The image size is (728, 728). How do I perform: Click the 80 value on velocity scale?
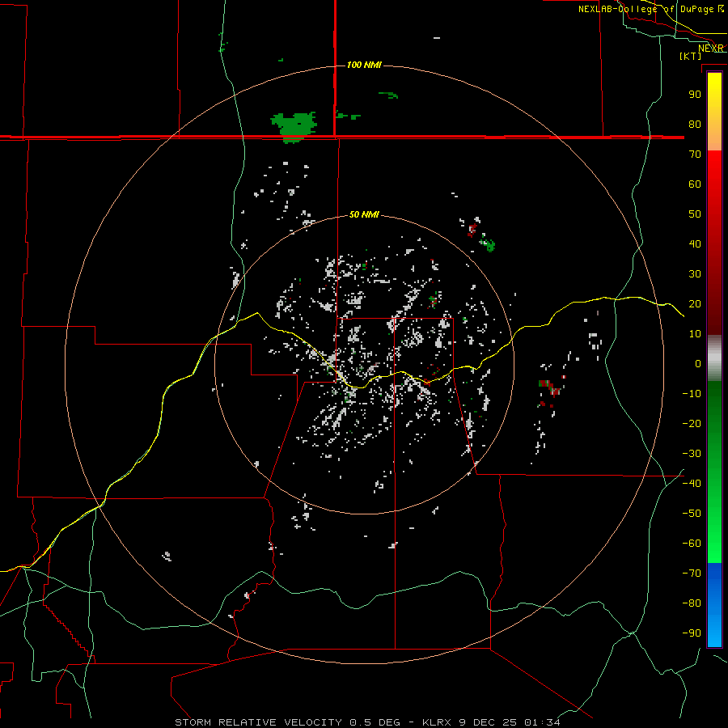pos(695,124)
